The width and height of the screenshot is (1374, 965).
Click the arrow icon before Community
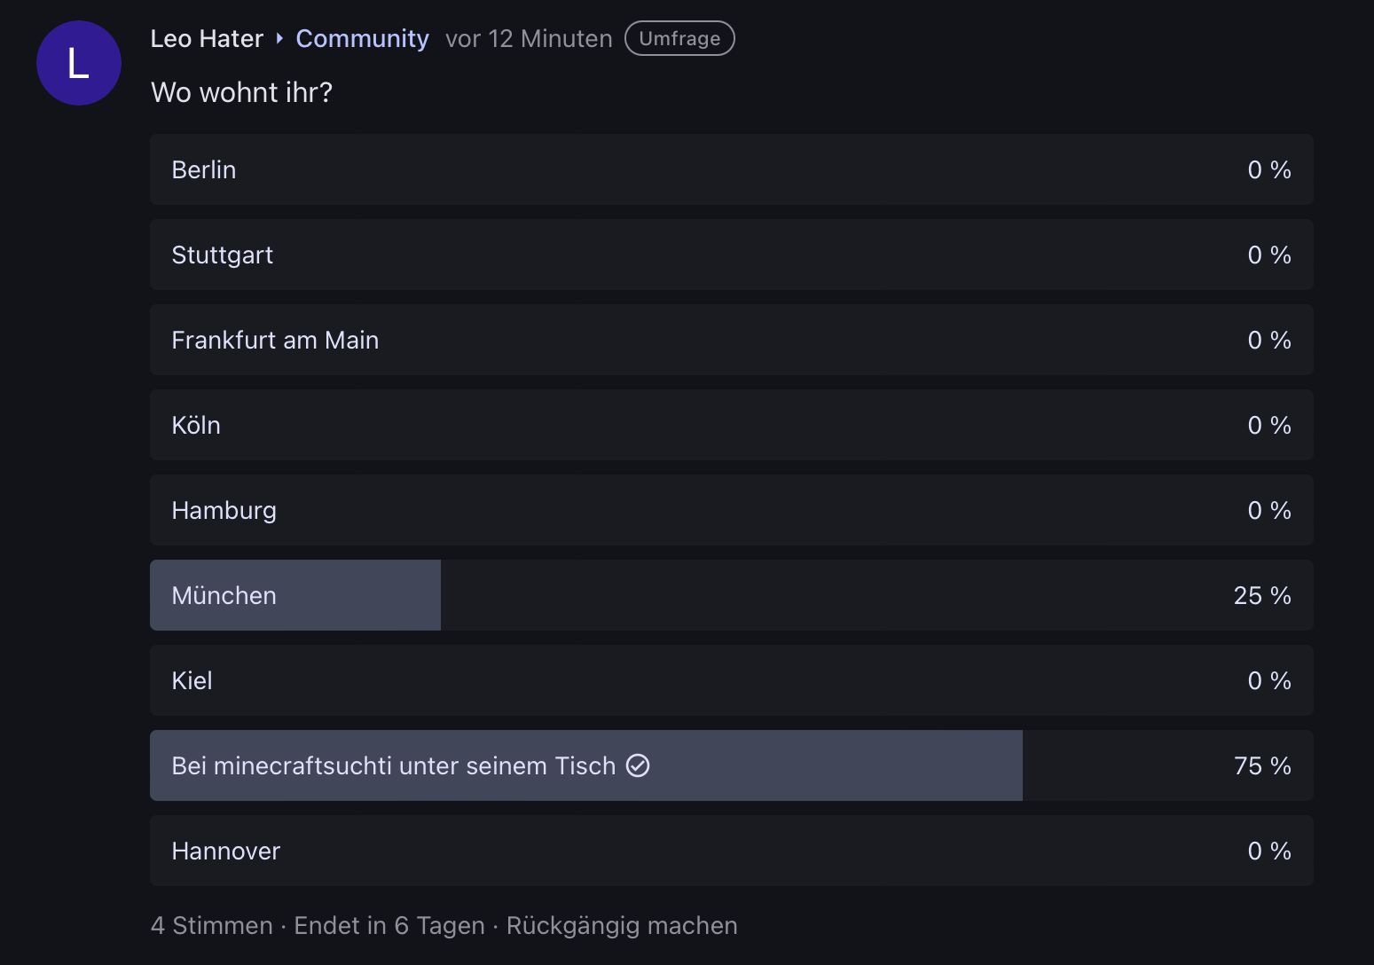[279, 38]
